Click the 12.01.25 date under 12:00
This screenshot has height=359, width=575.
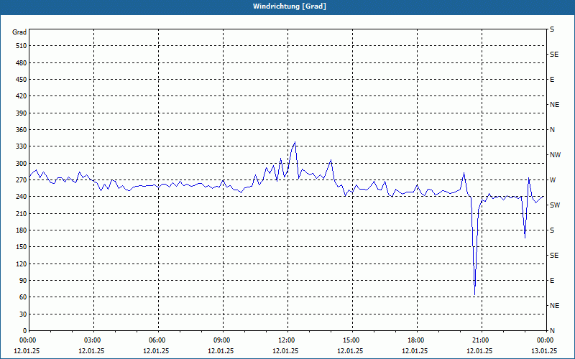(x=285, y=351)
